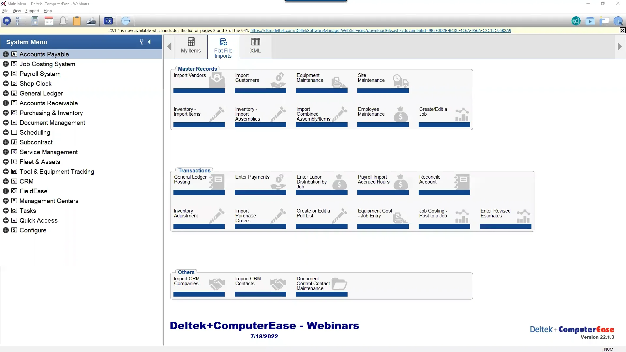
Task: Open the Support menu
Action: pos(32,11)
